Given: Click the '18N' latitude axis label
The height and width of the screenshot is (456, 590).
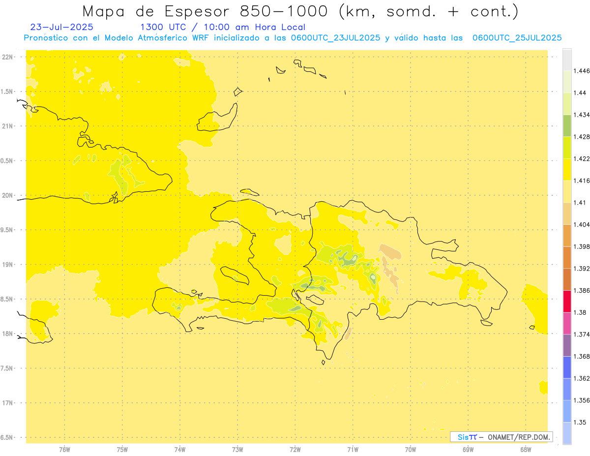Looking at the screenshot, I should (x=8, y=334).
